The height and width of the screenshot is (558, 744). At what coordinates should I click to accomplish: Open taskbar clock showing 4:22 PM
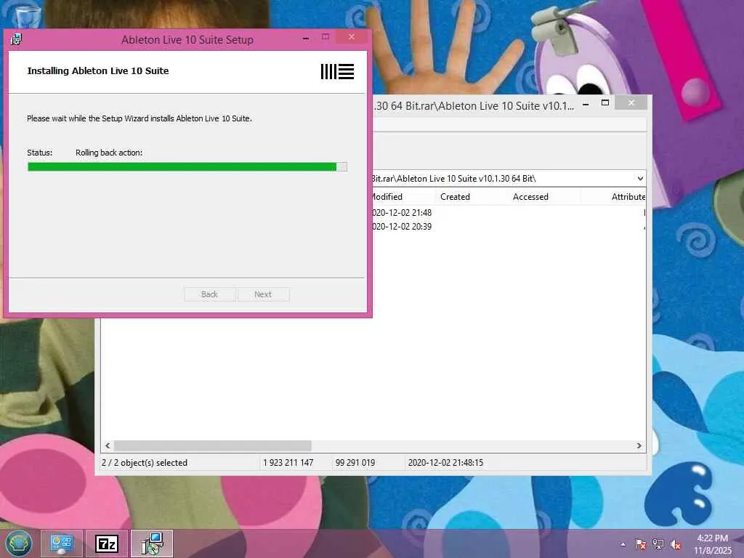(713, 544)
